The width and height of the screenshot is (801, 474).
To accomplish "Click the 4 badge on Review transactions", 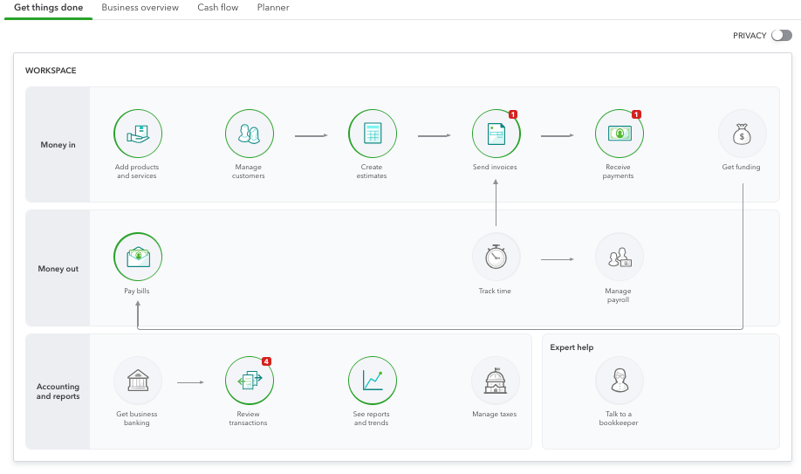I will coord(266,361).
